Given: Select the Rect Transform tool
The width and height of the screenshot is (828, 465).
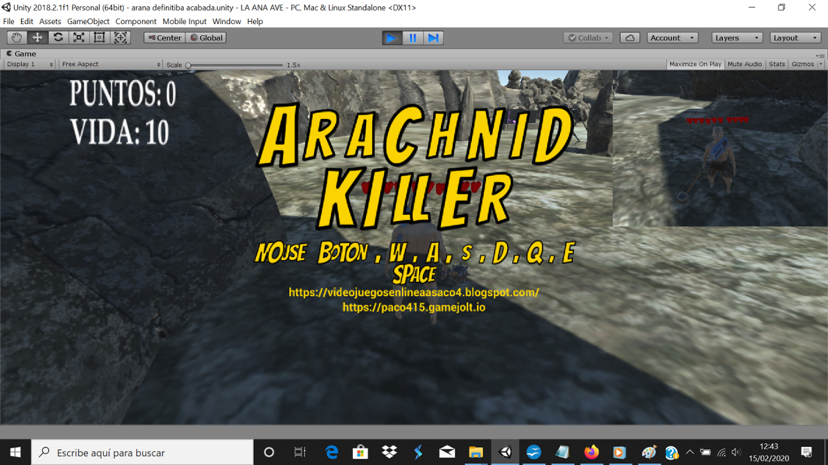Looking at the screenshot, I should pyautogui.click(x=99, y=37).
